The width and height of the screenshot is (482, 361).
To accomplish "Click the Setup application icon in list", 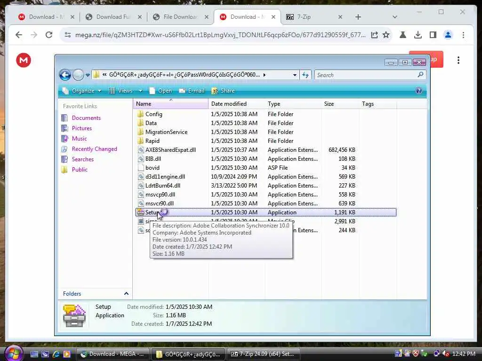I will pyautogui.click(x=140, y=212).
